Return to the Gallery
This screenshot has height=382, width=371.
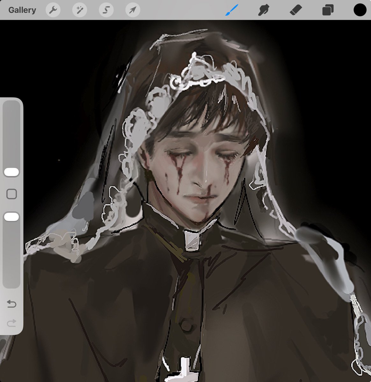22,10
